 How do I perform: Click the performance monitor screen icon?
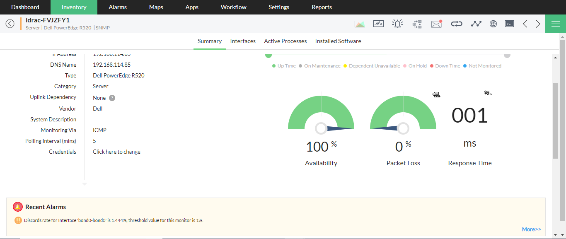378,24
